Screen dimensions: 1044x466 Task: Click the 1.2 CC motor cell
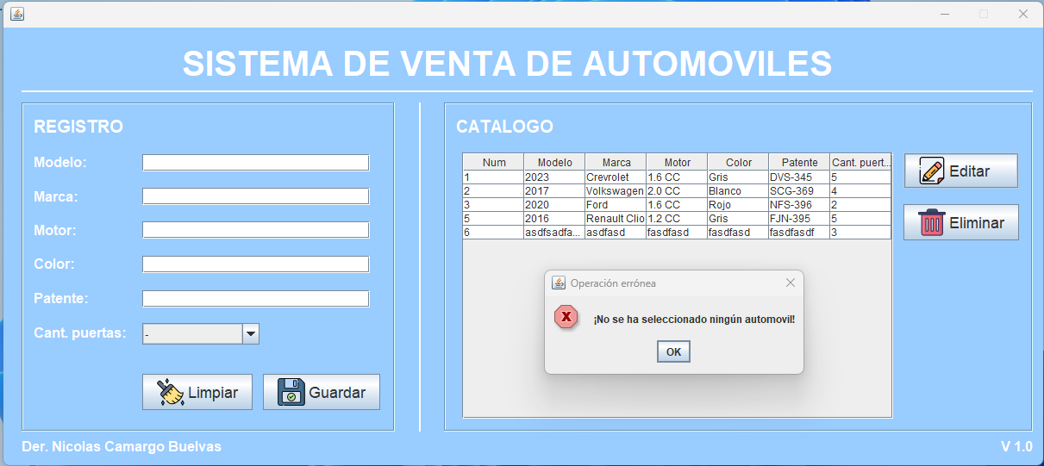[x=678, y=219]
